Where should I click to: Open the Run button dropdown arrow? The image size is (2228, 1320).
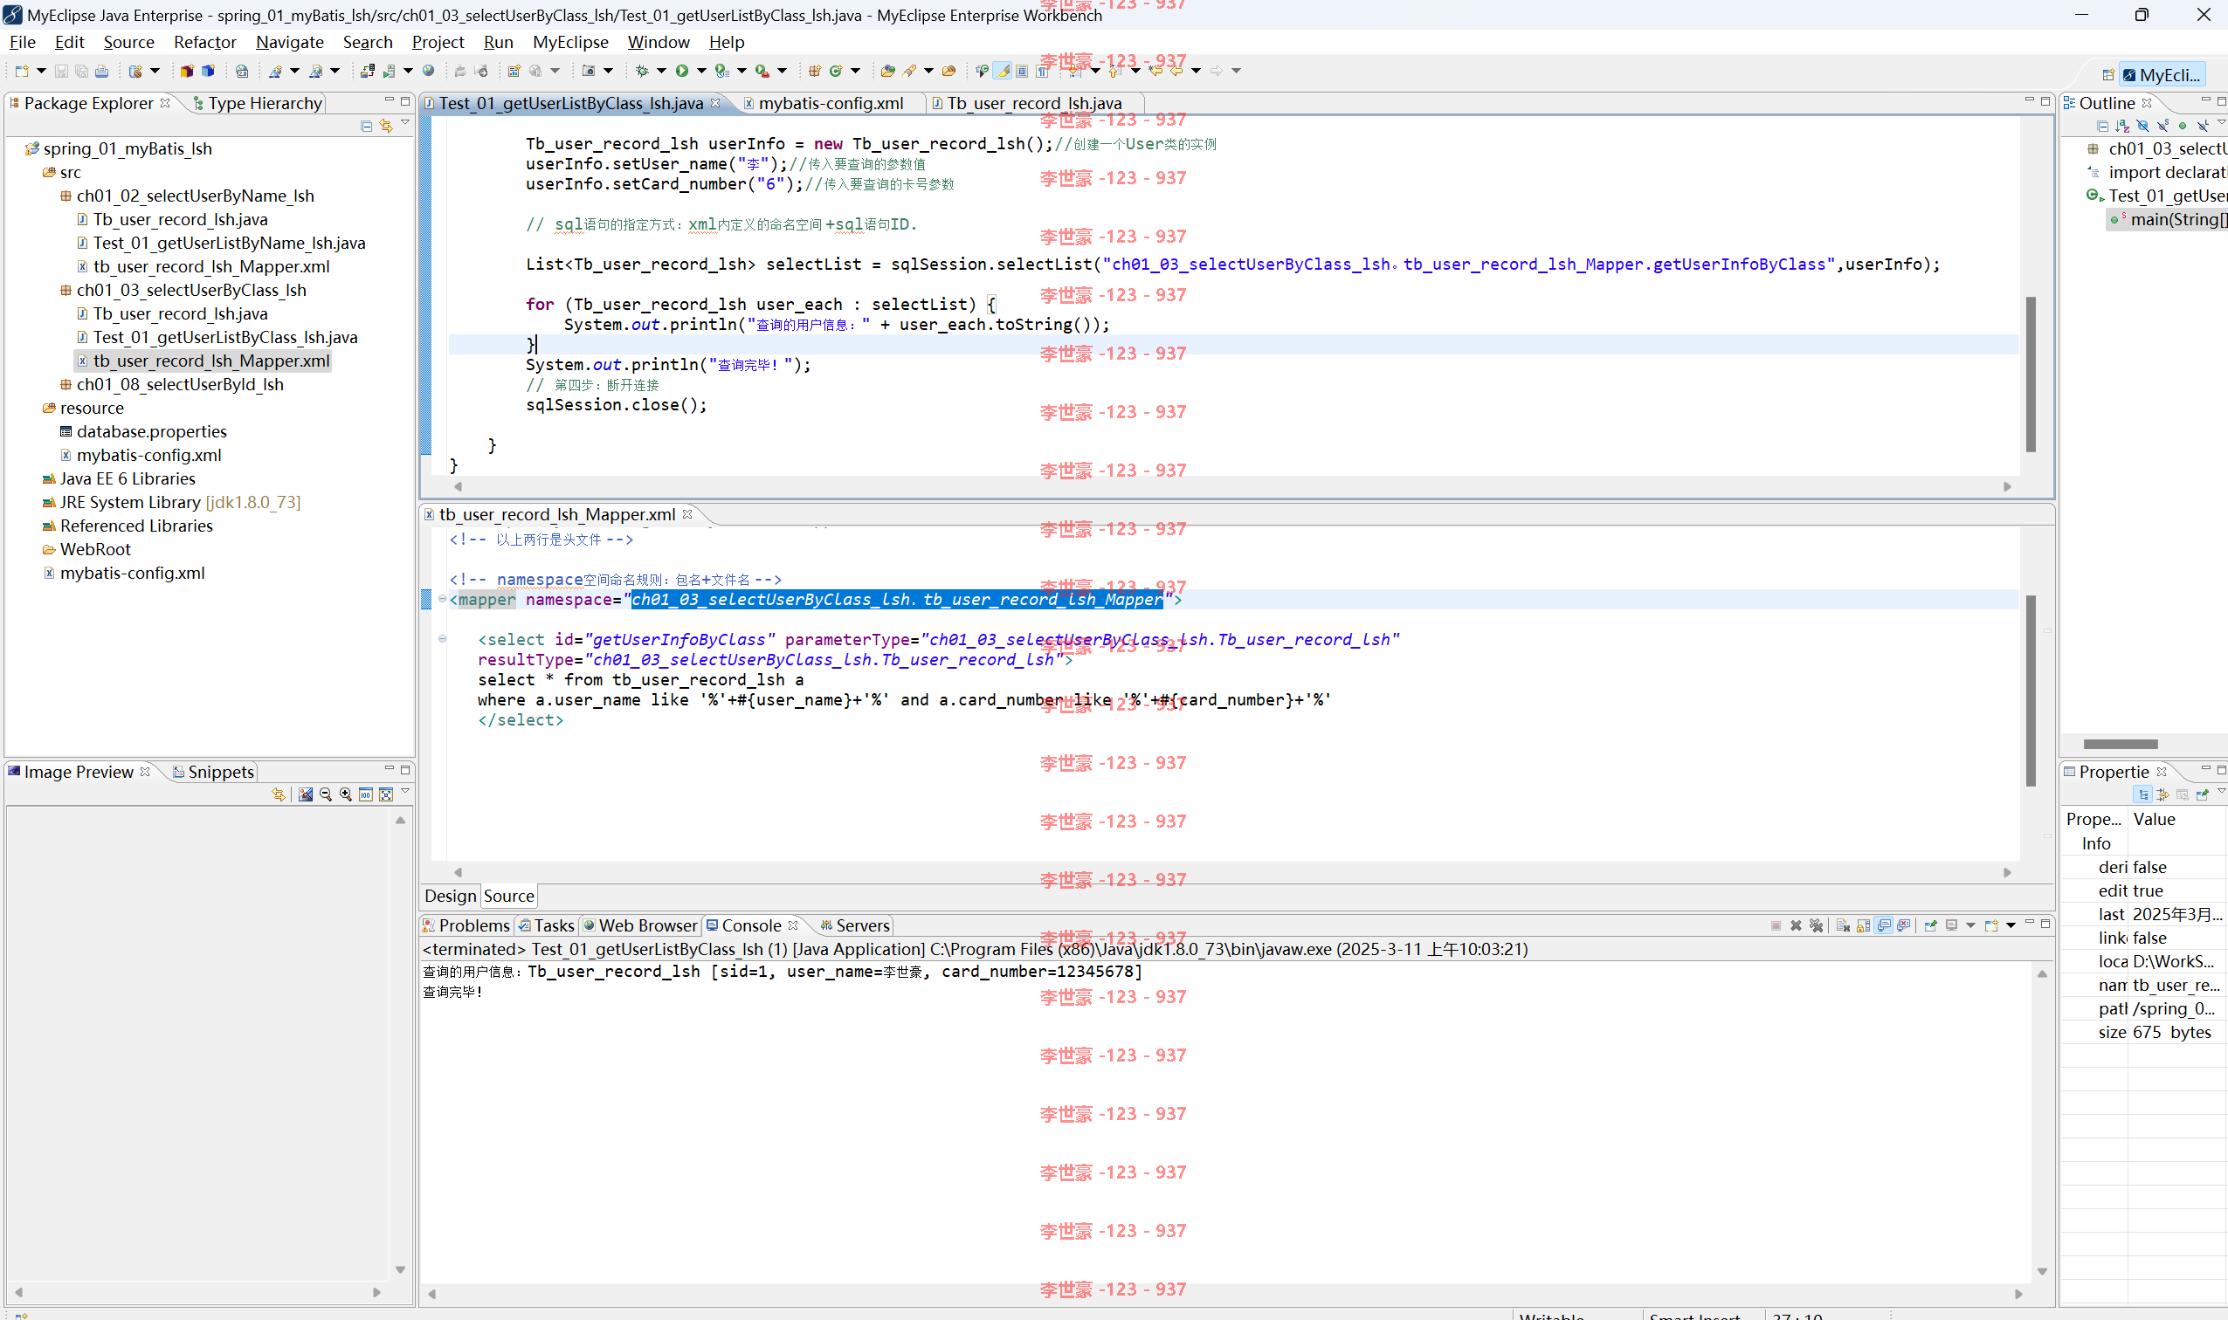(701, 72)
